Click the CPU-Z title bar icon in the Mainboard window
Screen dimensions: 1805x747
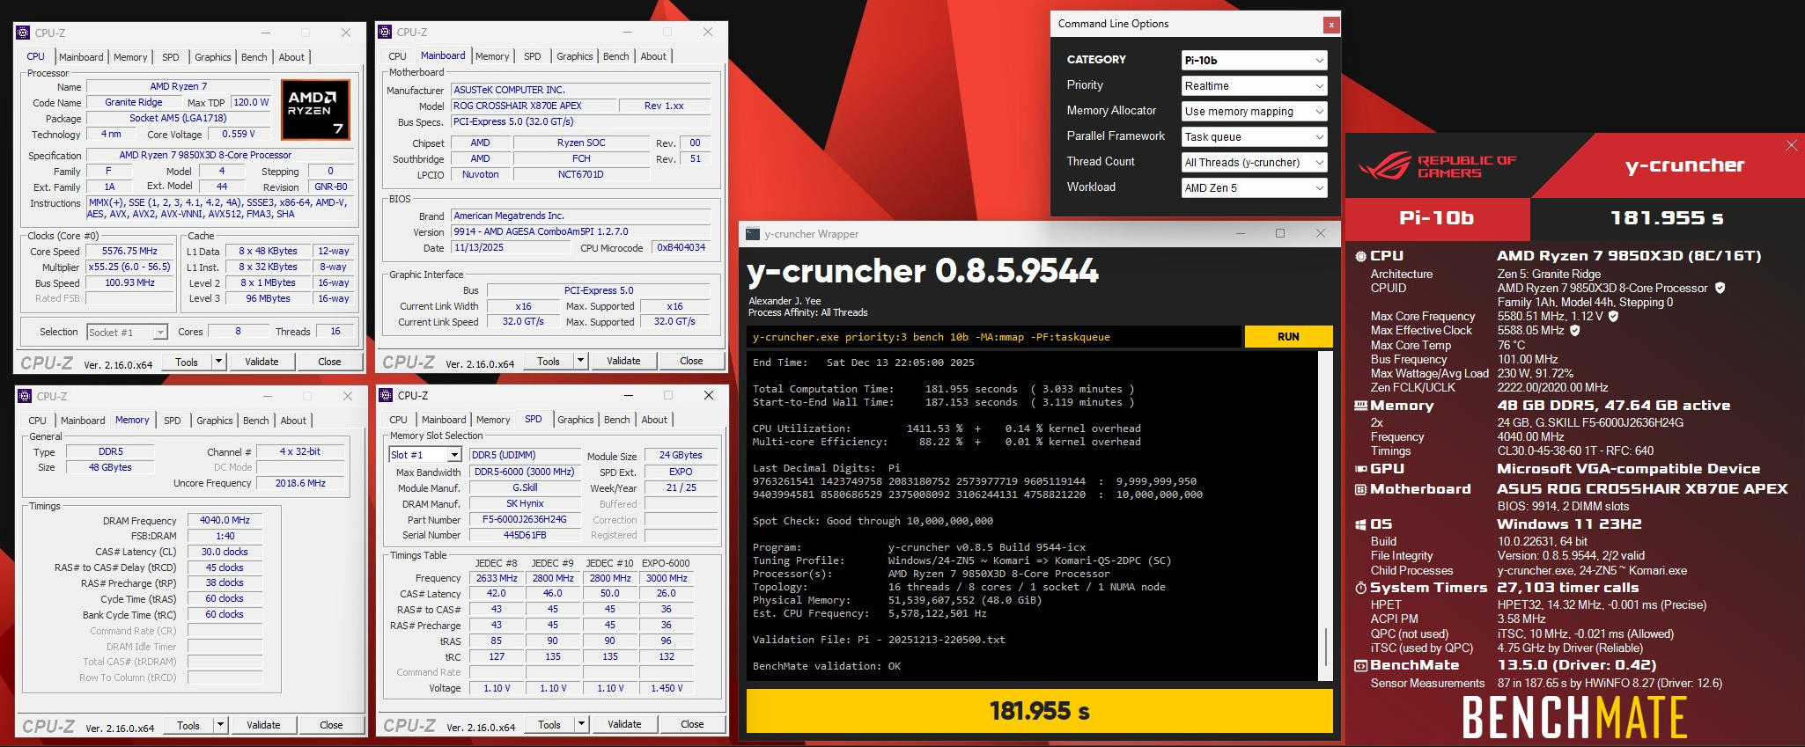click(385, 32)
